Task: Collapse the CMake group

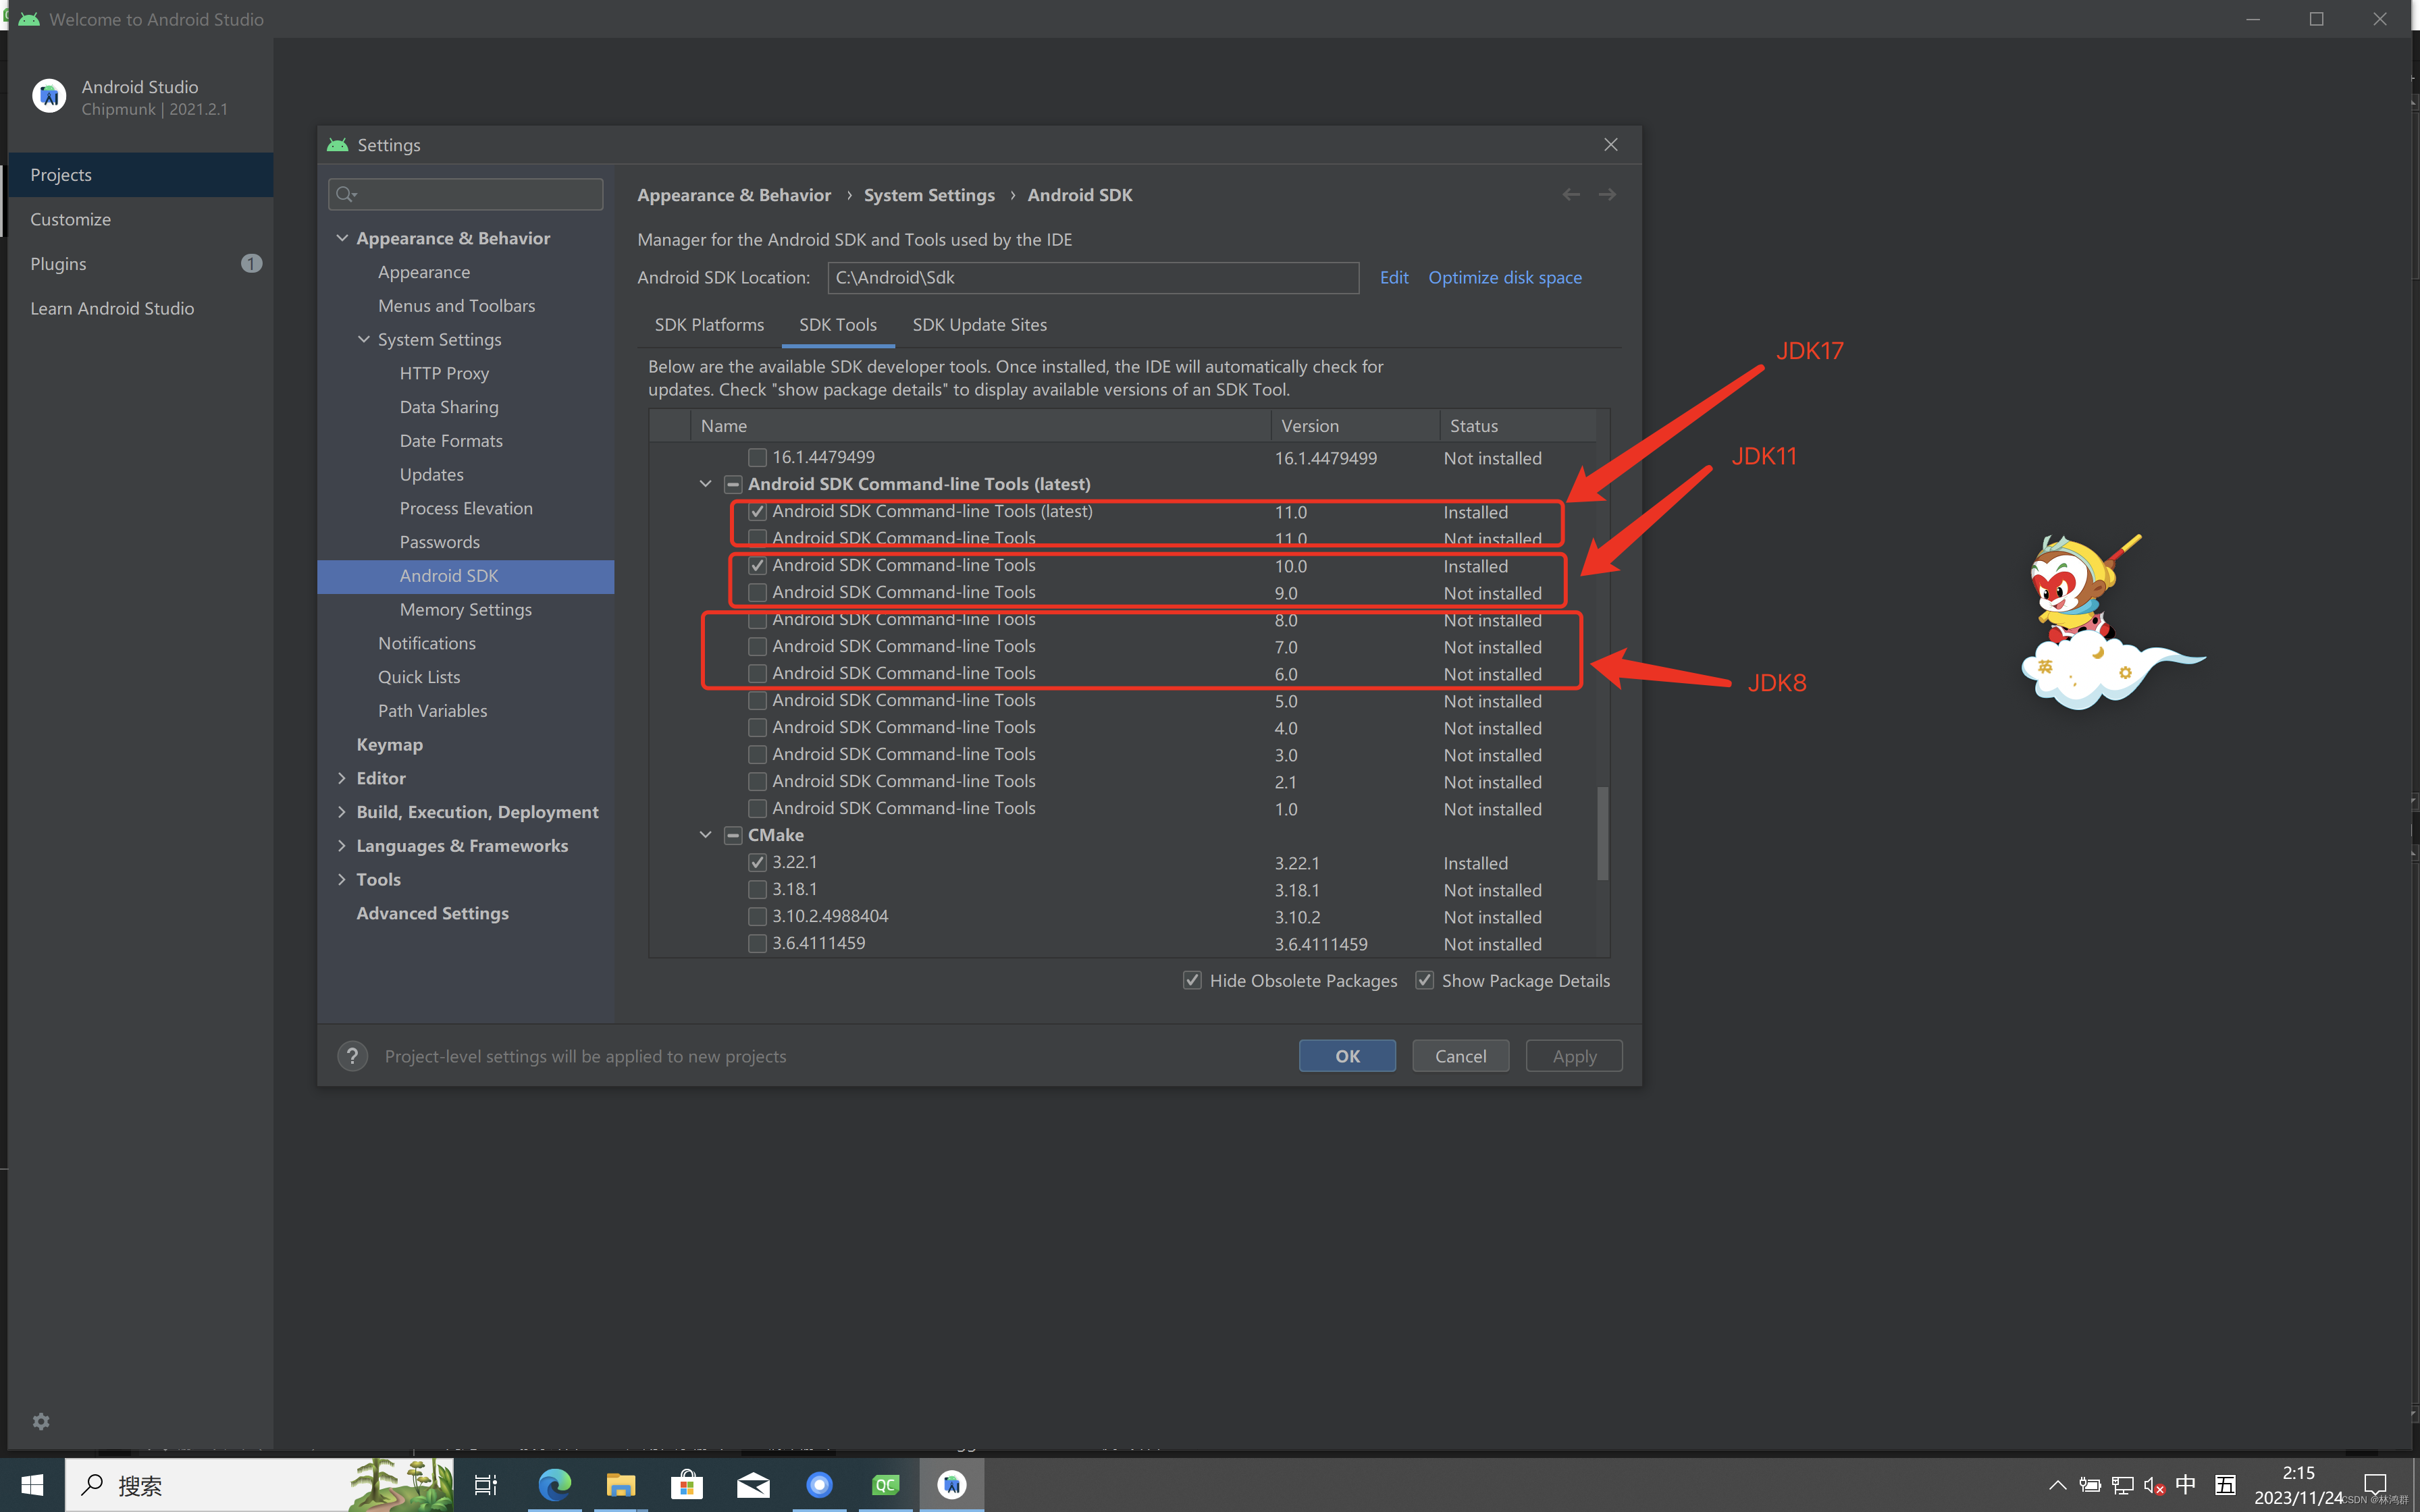Action: (706, 835)
